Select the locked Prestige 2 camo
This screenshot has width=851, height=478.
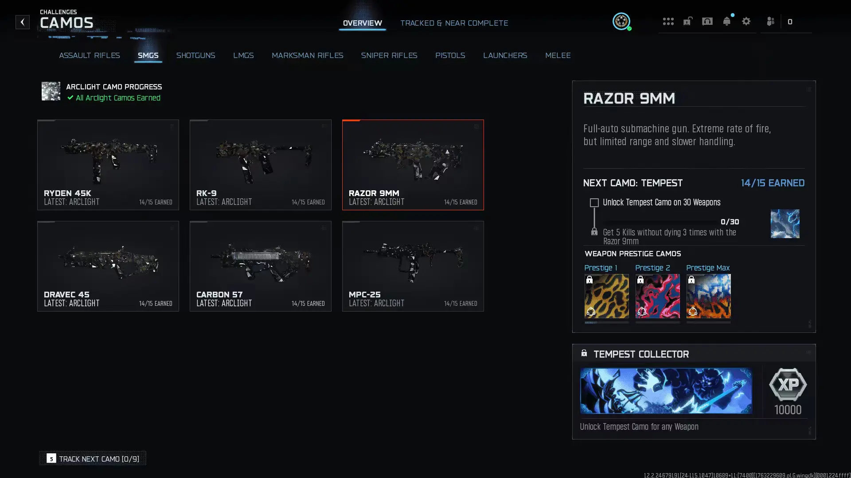tap(657, 296)
